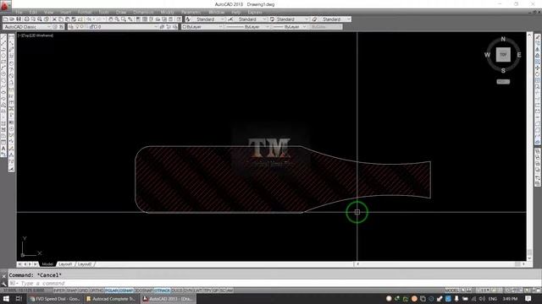Disable POLAR tracking in status bar

tap(111, 290)
